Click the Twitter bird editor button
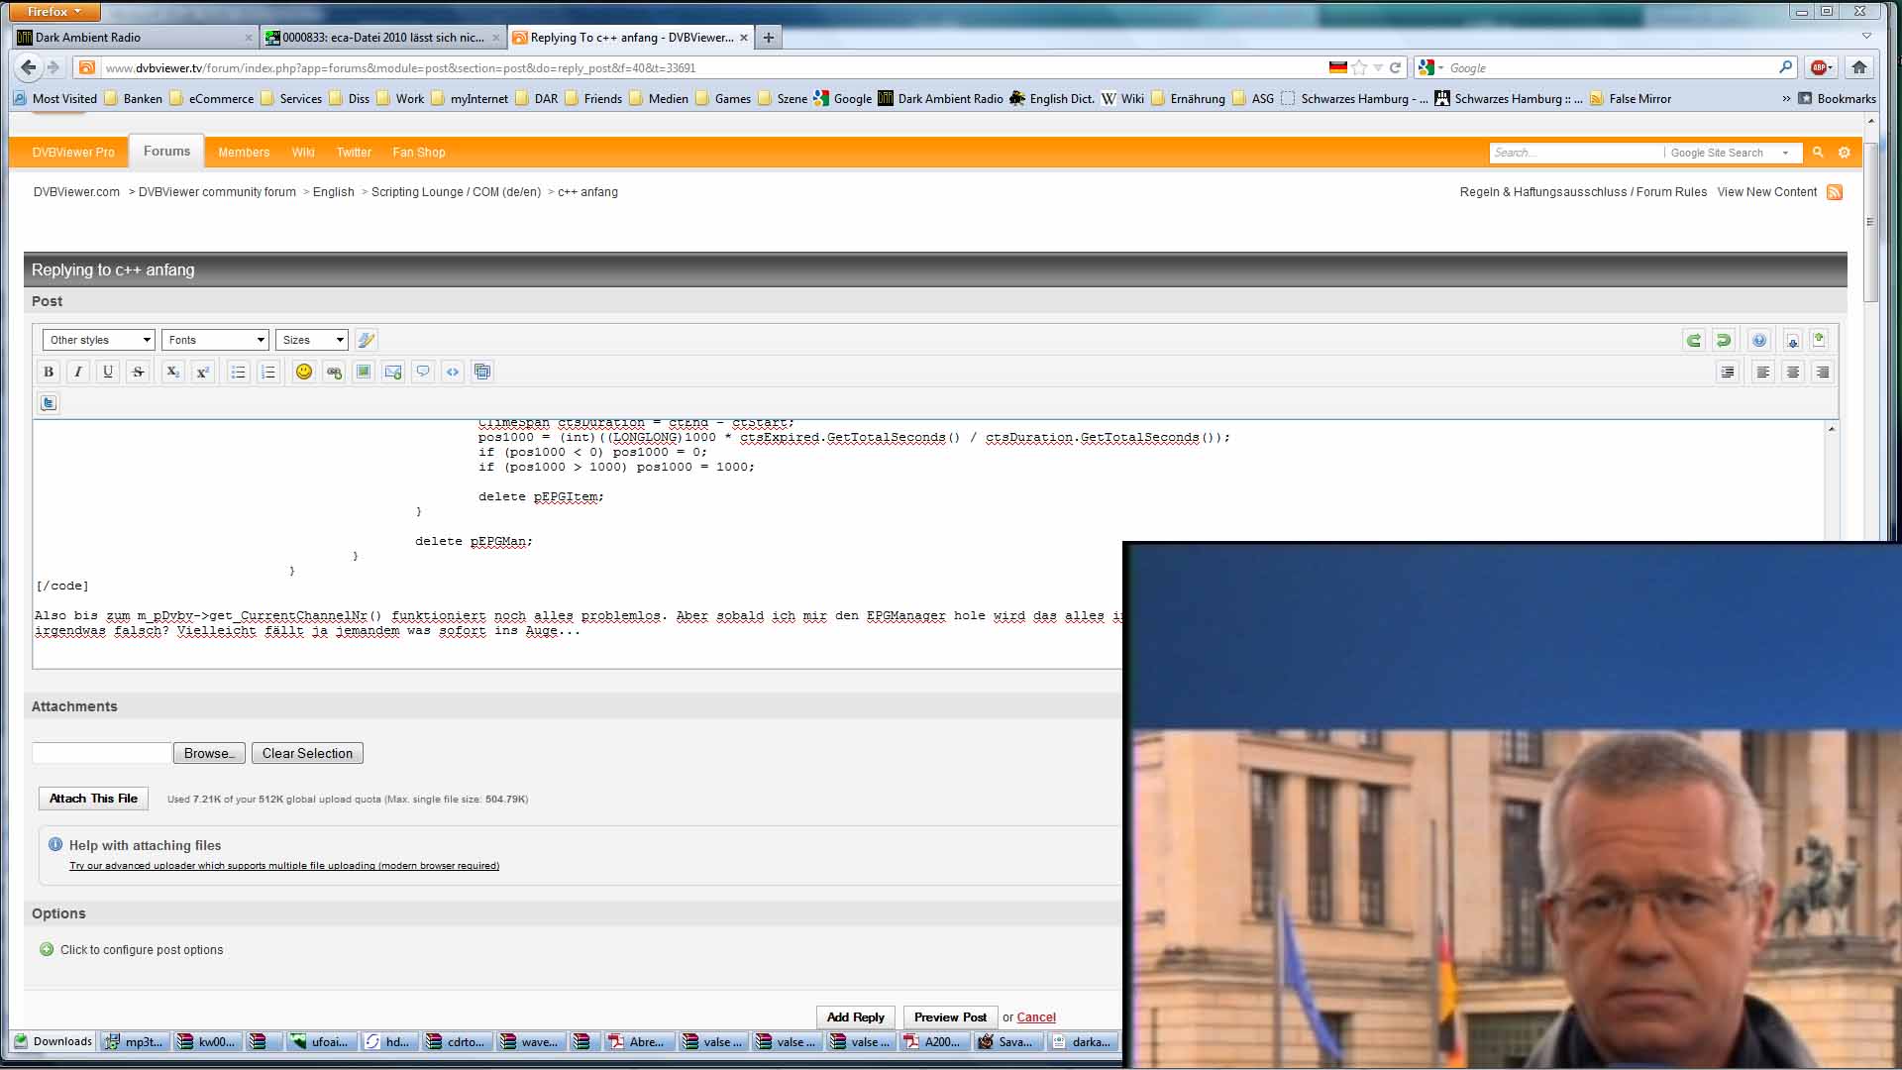The height and width of the screenshot is (1070, 1902). click(49, 403)
